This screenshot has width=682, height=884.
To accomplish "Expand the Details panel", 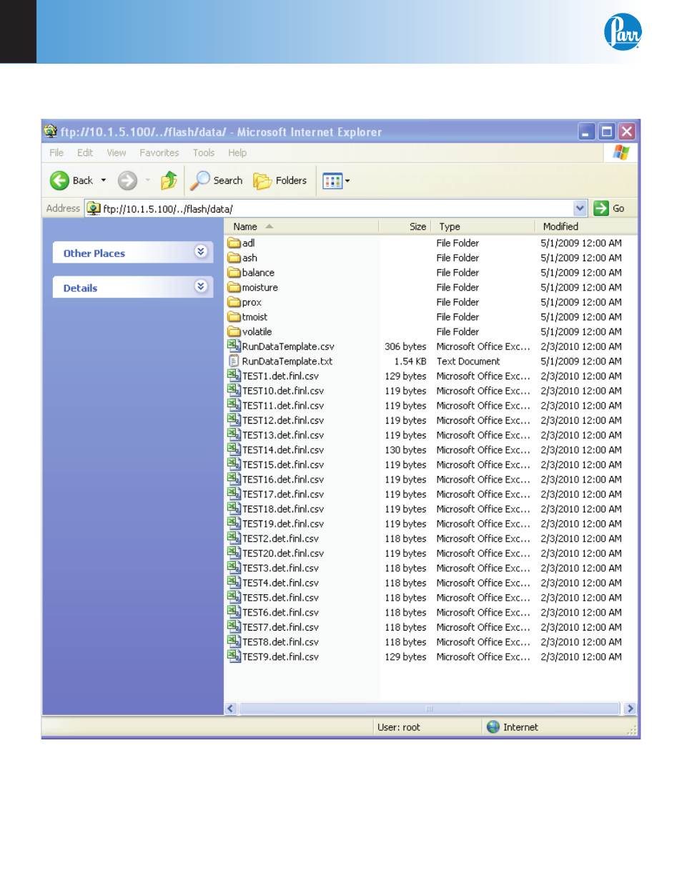I will [x=201, y=286].
